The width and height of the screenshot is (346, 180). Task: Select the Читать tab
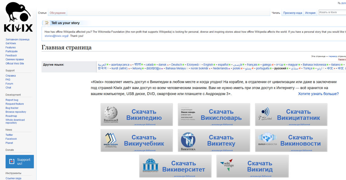(276, 13)
